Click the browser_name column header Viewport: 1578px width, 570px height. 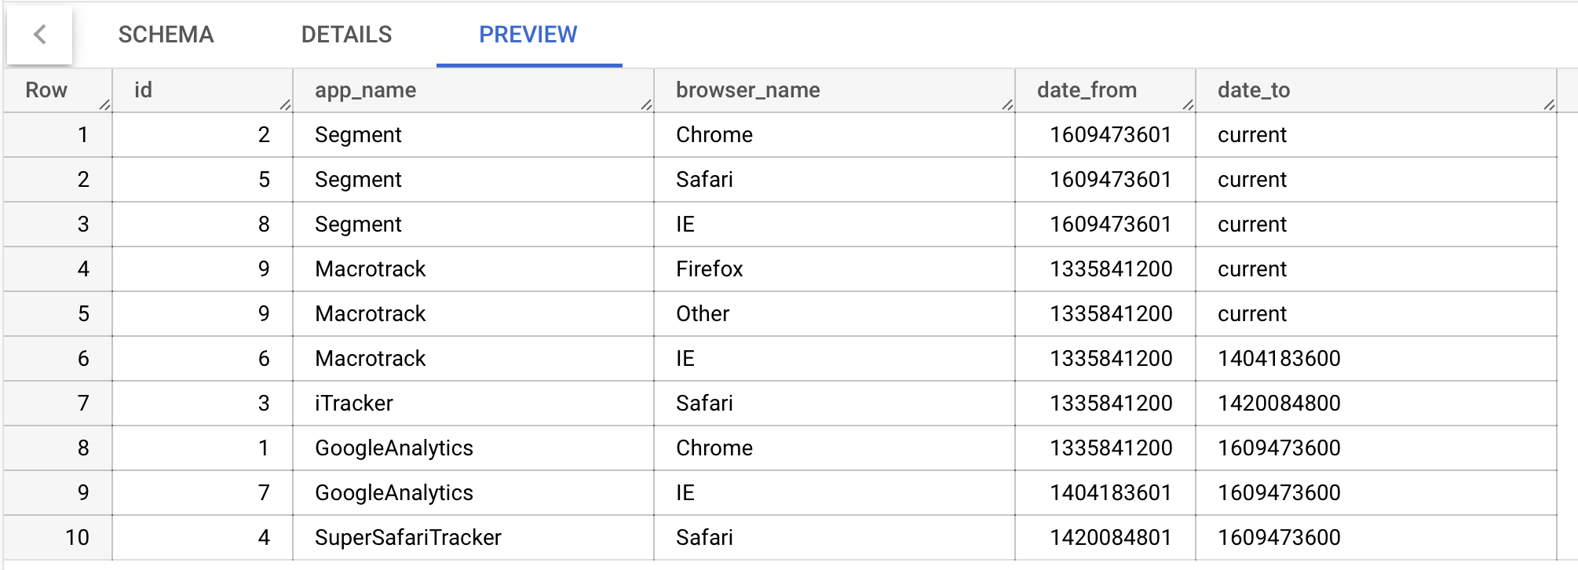(x=835, y=90)
